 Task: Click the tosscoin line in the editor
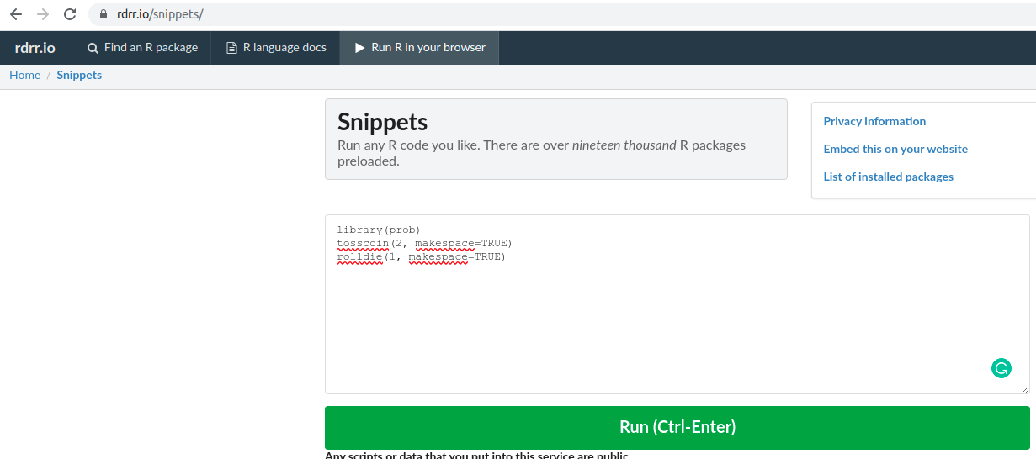tap(424, 243)
